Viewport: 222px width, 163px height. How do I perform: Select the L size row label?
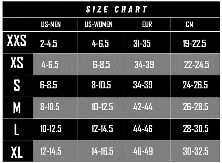click(17, 130)
